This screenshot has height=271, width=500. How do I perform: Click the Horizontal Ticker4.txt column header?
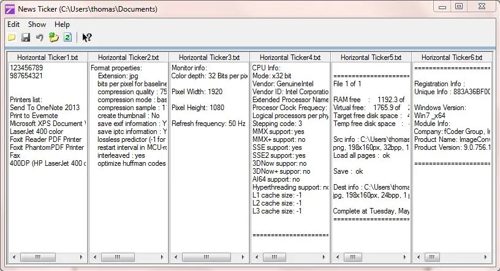[x=290, y=58]
